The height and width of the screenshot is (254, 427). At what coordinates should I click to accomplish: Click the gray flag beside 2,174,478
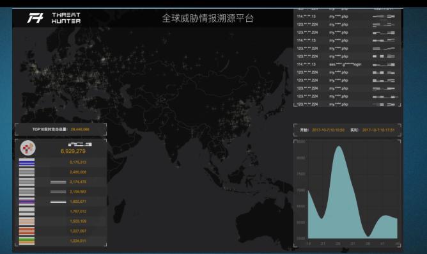(27, 182)
